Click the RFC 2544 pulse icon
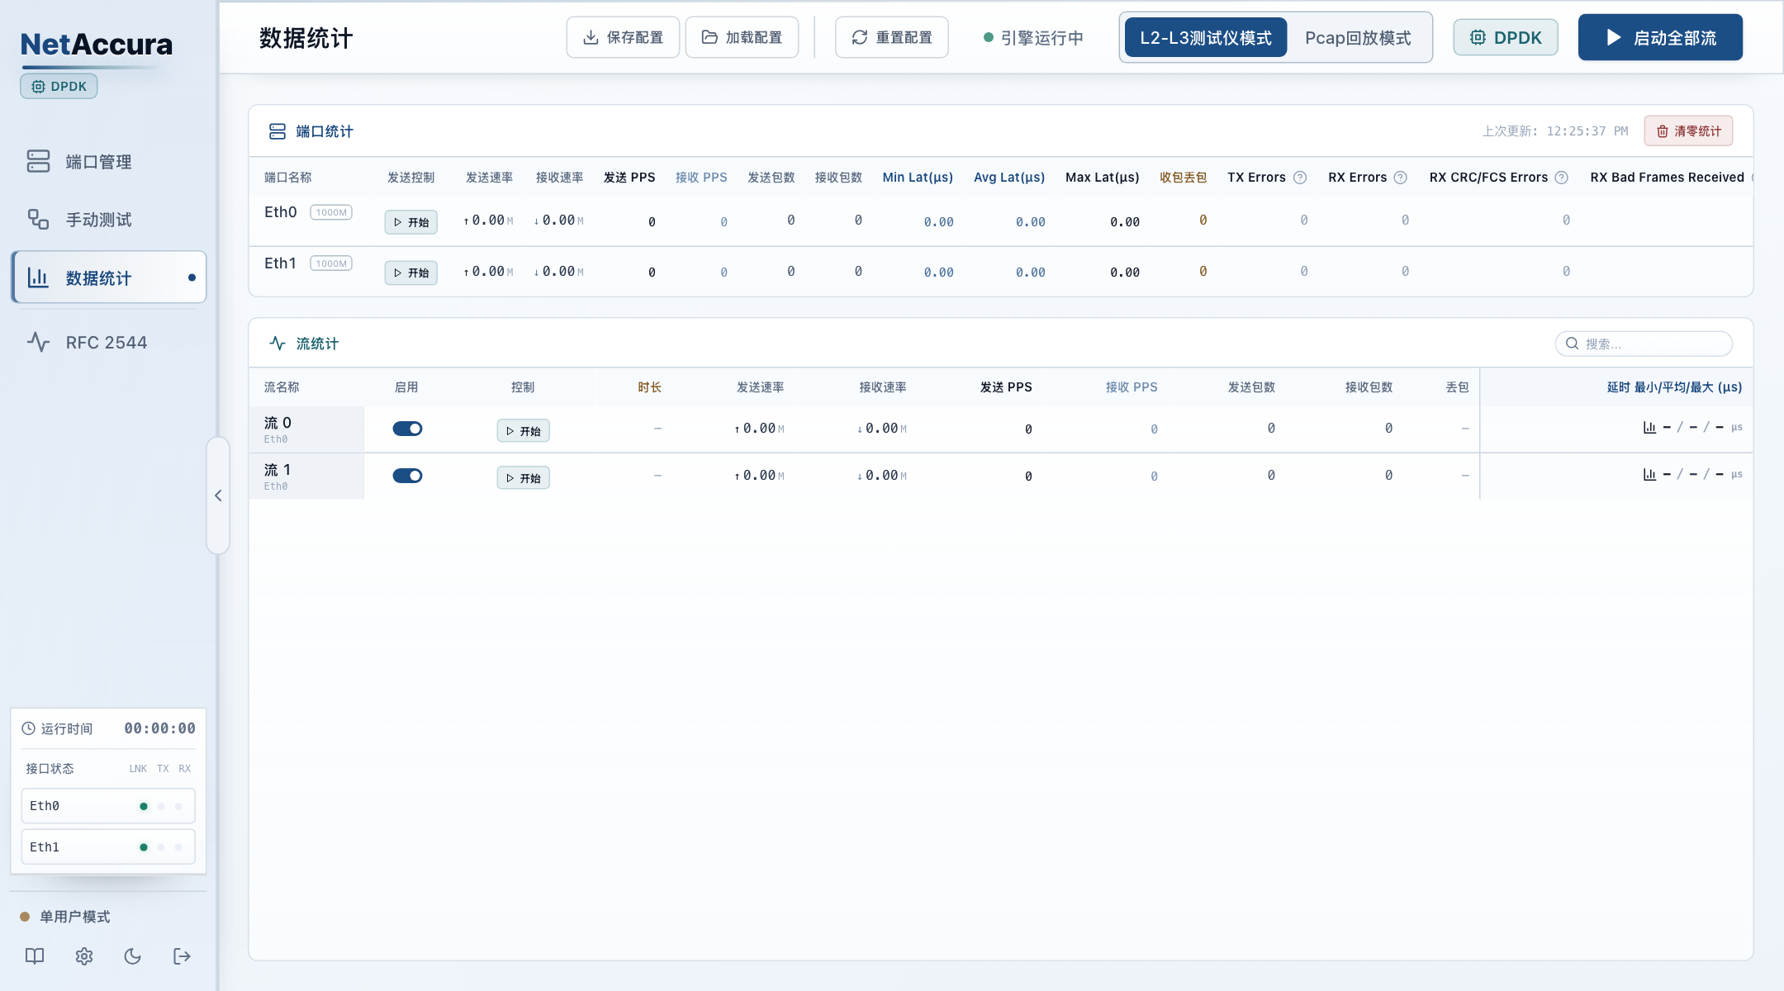1784x991 pixels. coord(38,342)
